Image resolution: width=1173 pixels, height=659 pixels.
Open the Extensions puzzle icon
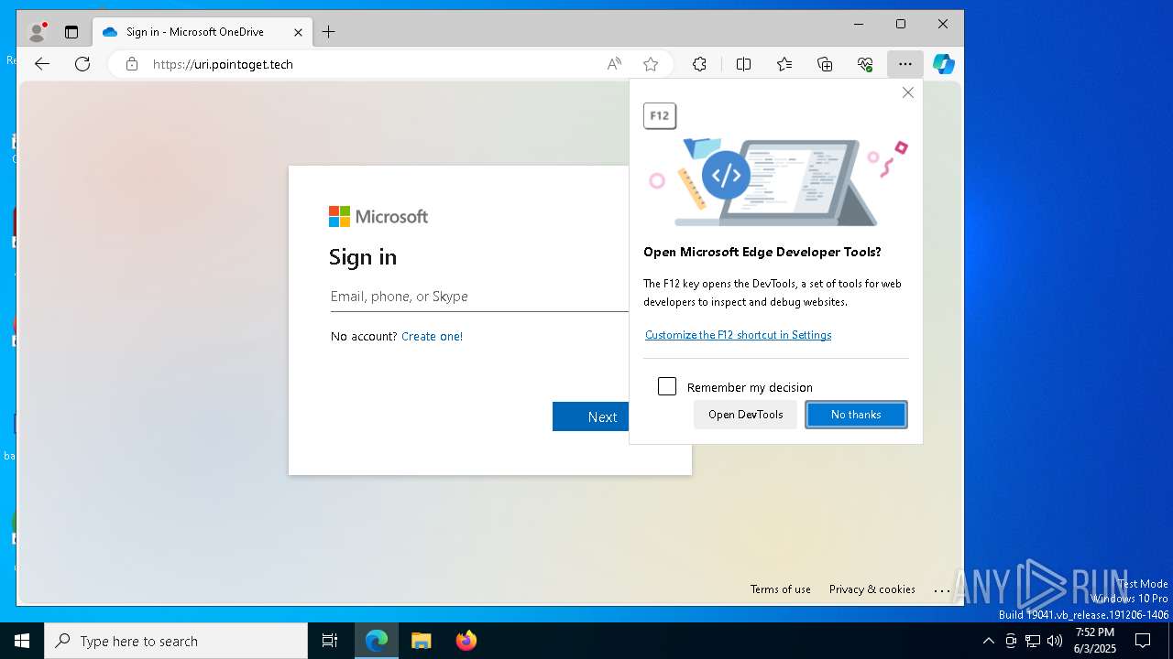[699, 64]
